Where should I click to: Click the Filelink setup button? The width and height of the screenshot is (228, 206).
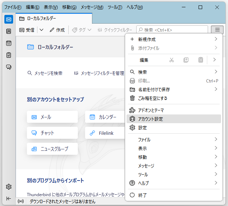click(x=105, y=133)
